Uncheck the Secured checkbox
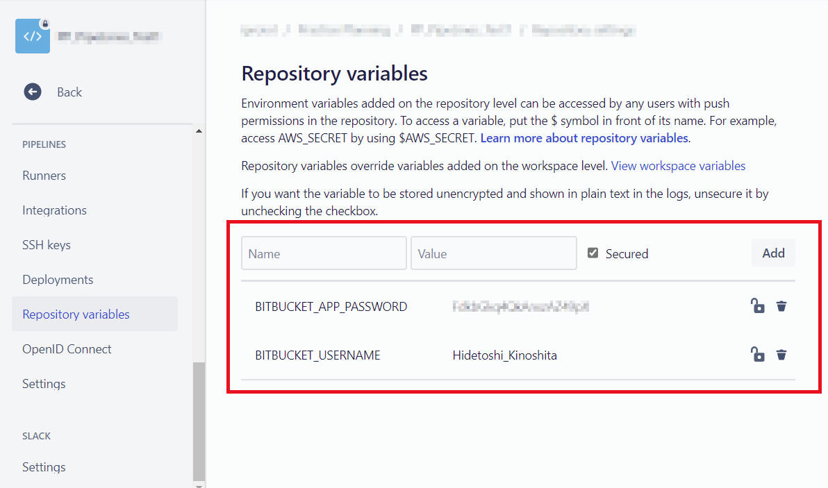Viewport: 828px width, 488px height. coord(593,253)
